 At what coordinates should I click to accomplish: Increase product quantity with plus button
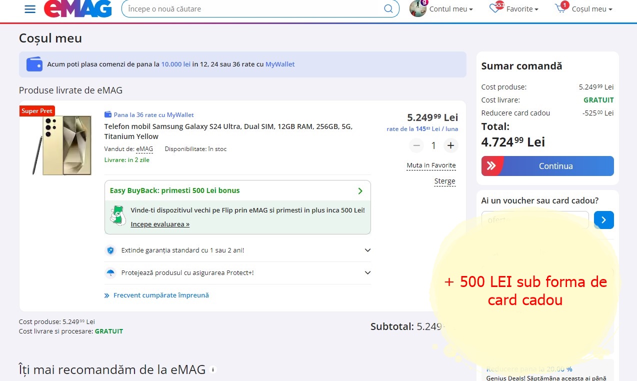[450, 145]
